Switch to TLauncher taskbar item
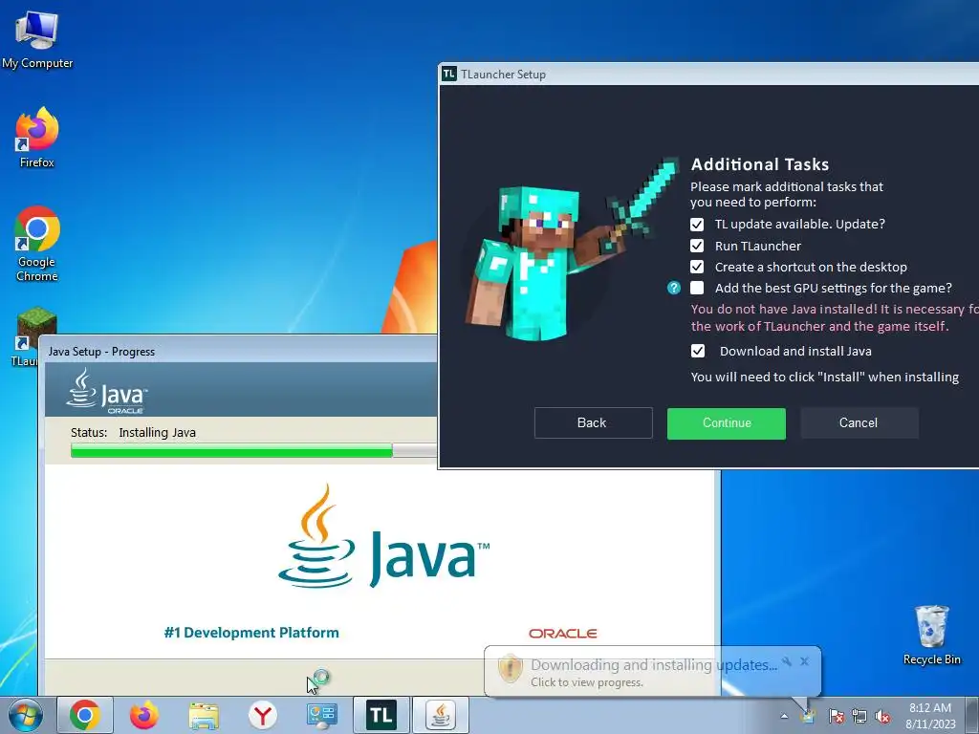 (x=381, y=715)
